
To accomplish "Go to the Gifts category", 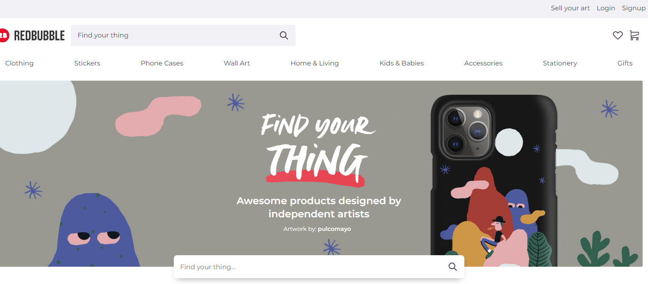I will coord(624,63).
